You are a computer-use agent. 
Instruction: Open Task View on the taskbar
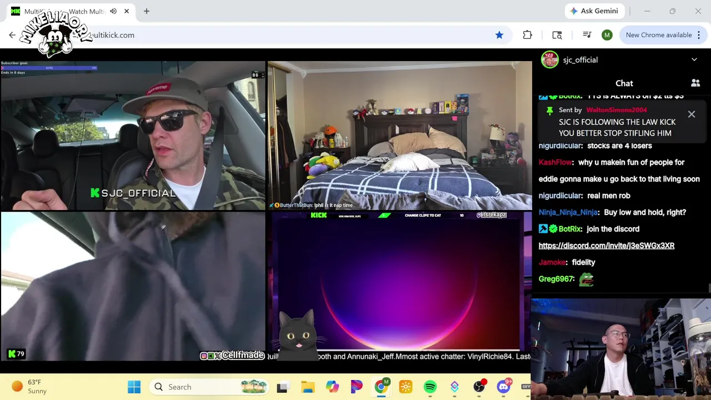[x=282, y=387]
